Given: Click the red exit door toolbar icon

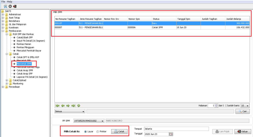Looking at the screenshot, I should point(15,6).
